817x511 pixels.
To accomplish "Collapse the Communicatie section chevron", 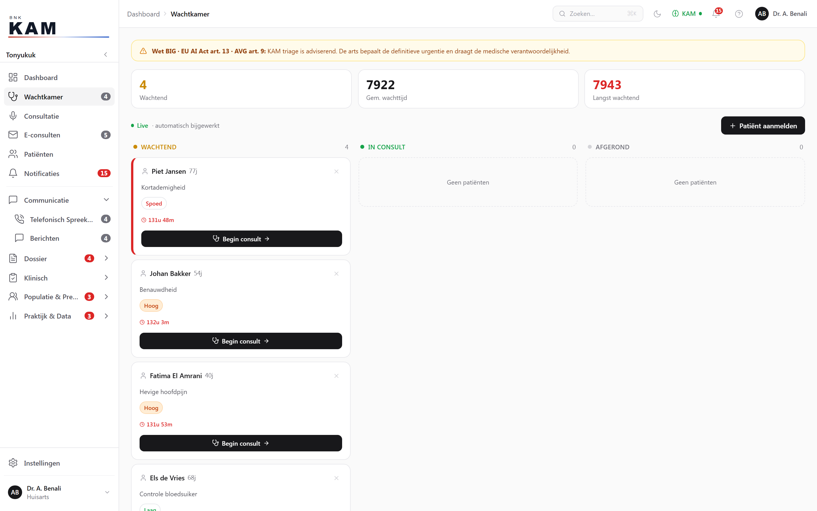I will [x=106, y=200].
